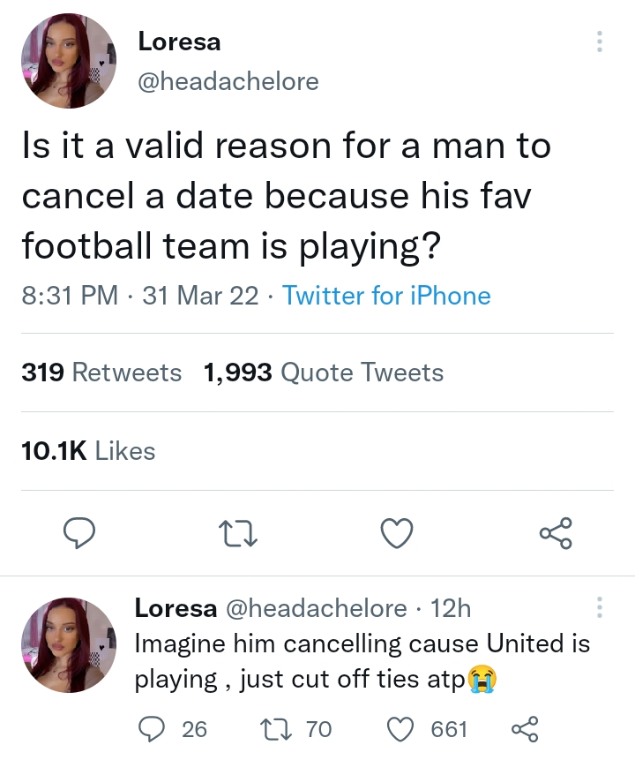
Task: Open reply icon on follow-up tweet
Action: tap(152, 728)
